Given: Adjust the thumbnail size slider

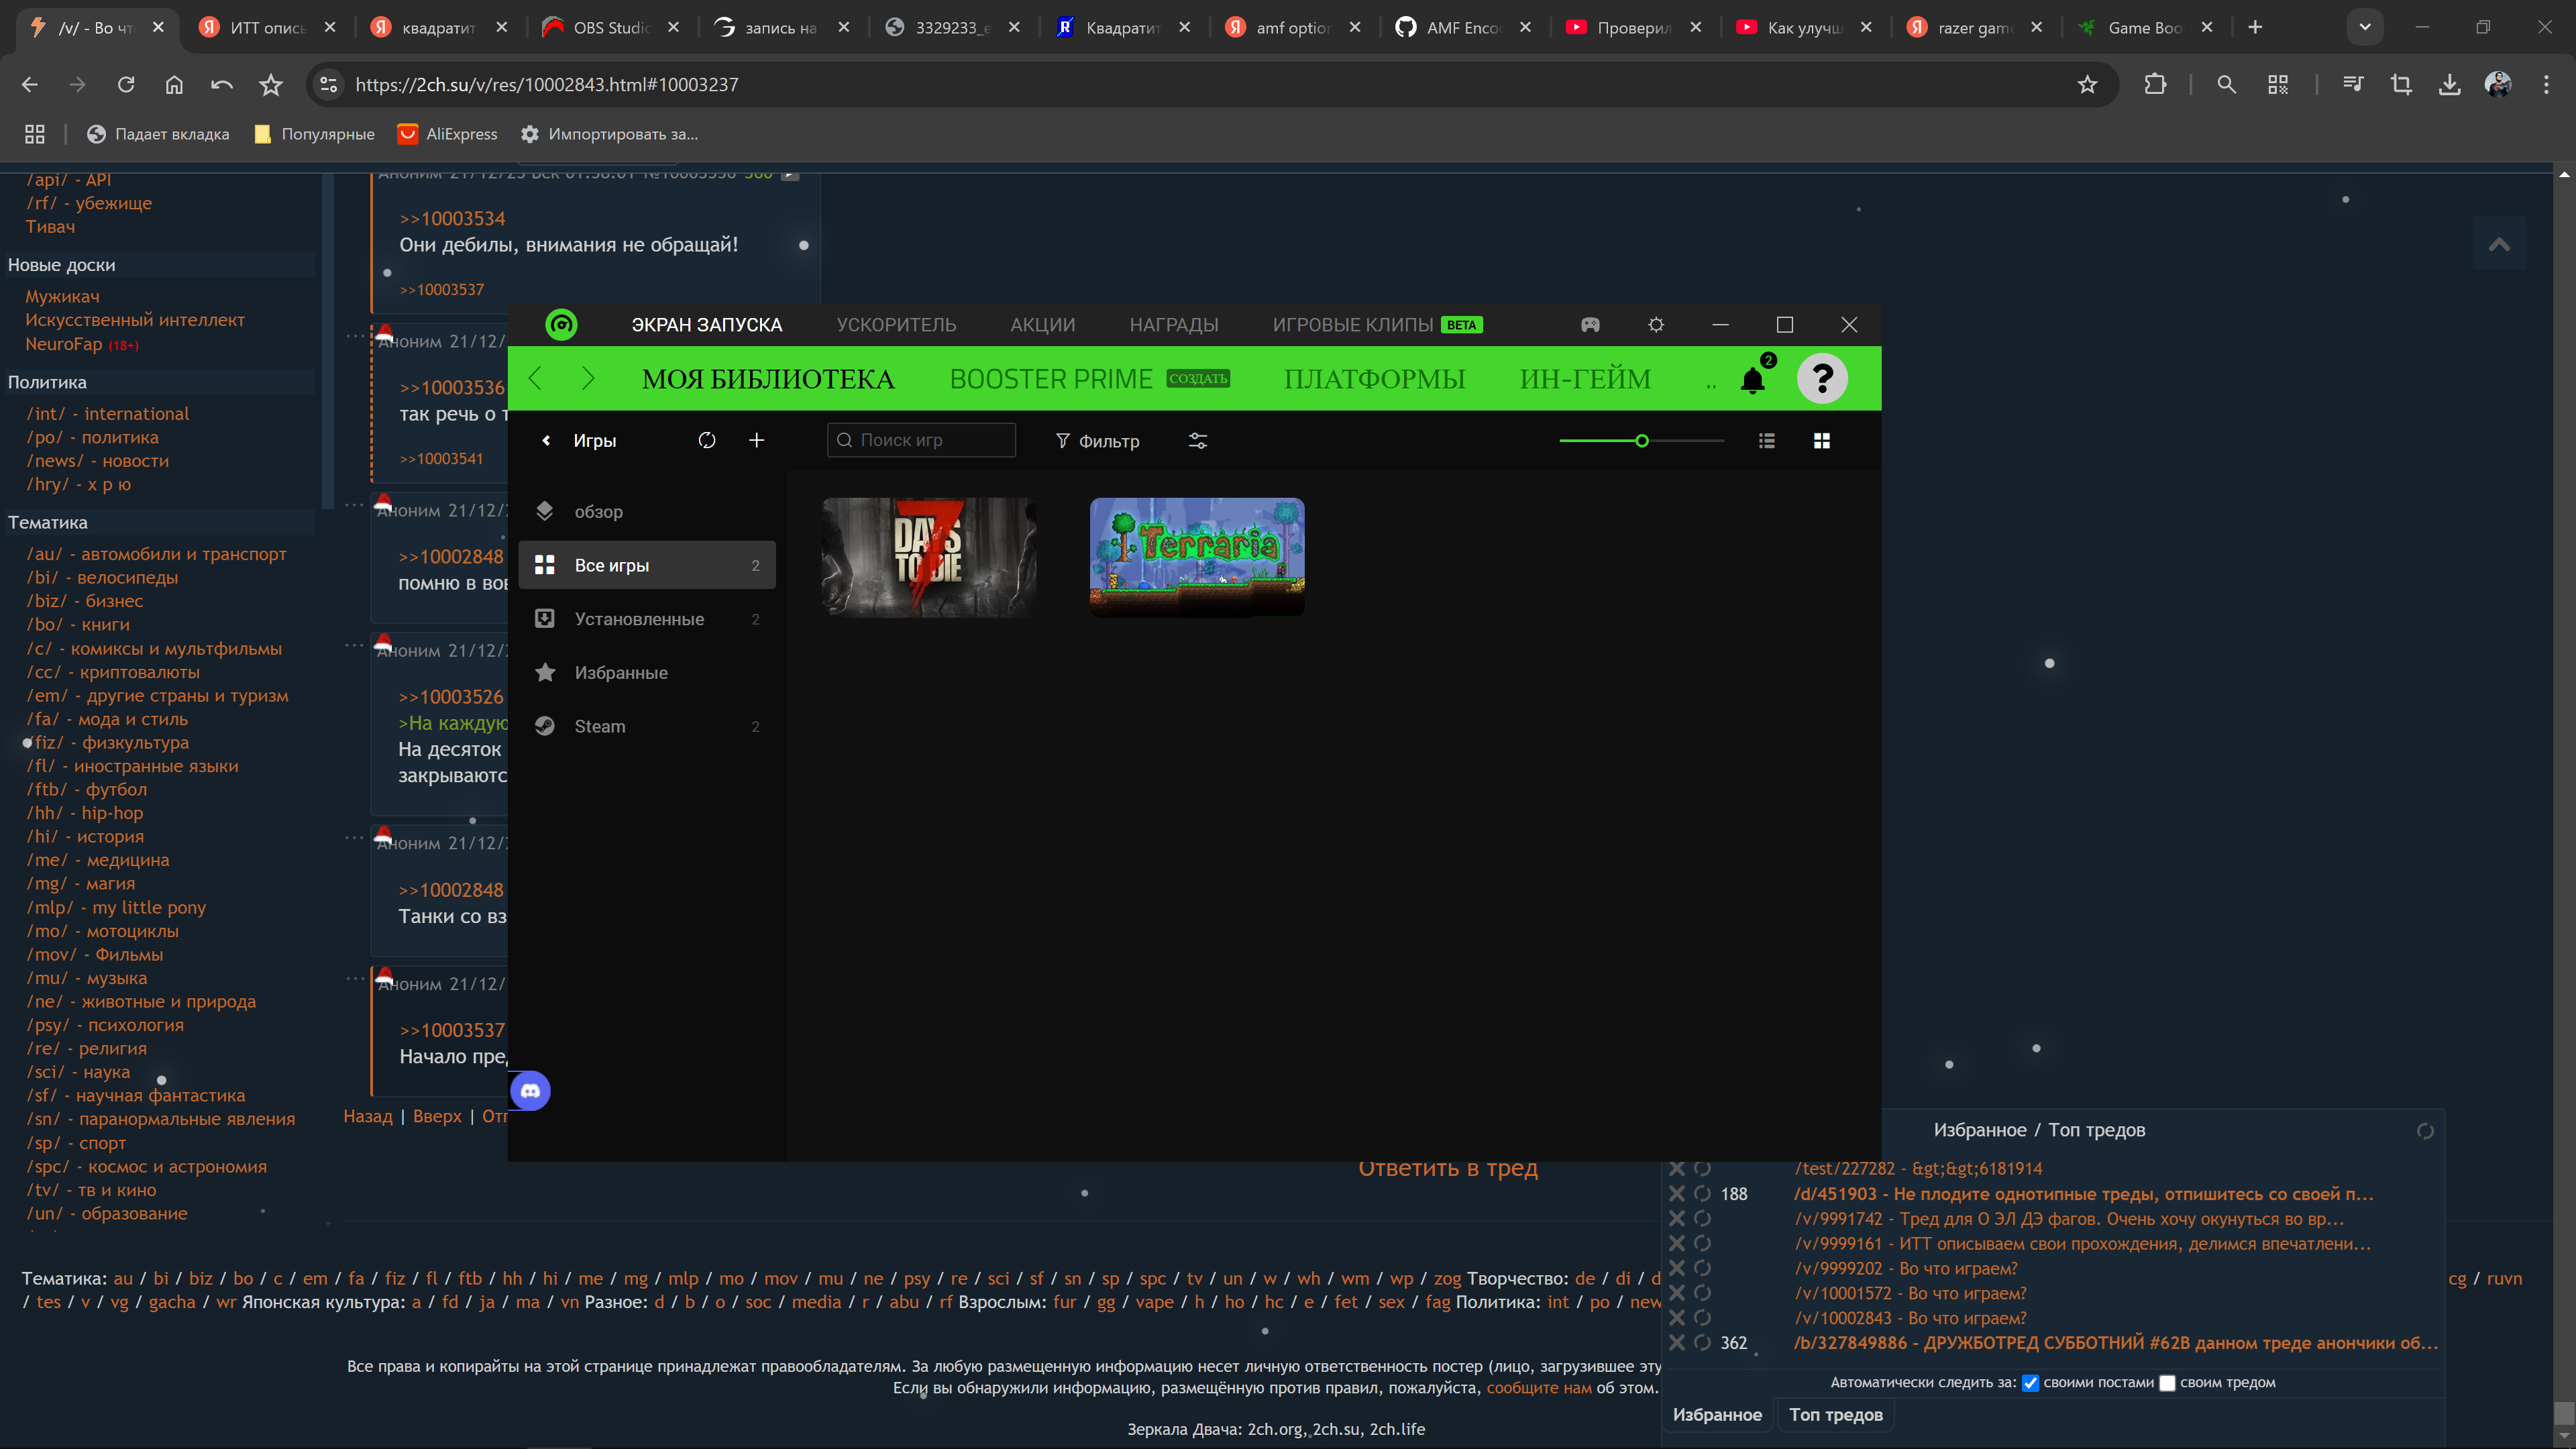Looking at the screenshot, I should click(1641, 441).
